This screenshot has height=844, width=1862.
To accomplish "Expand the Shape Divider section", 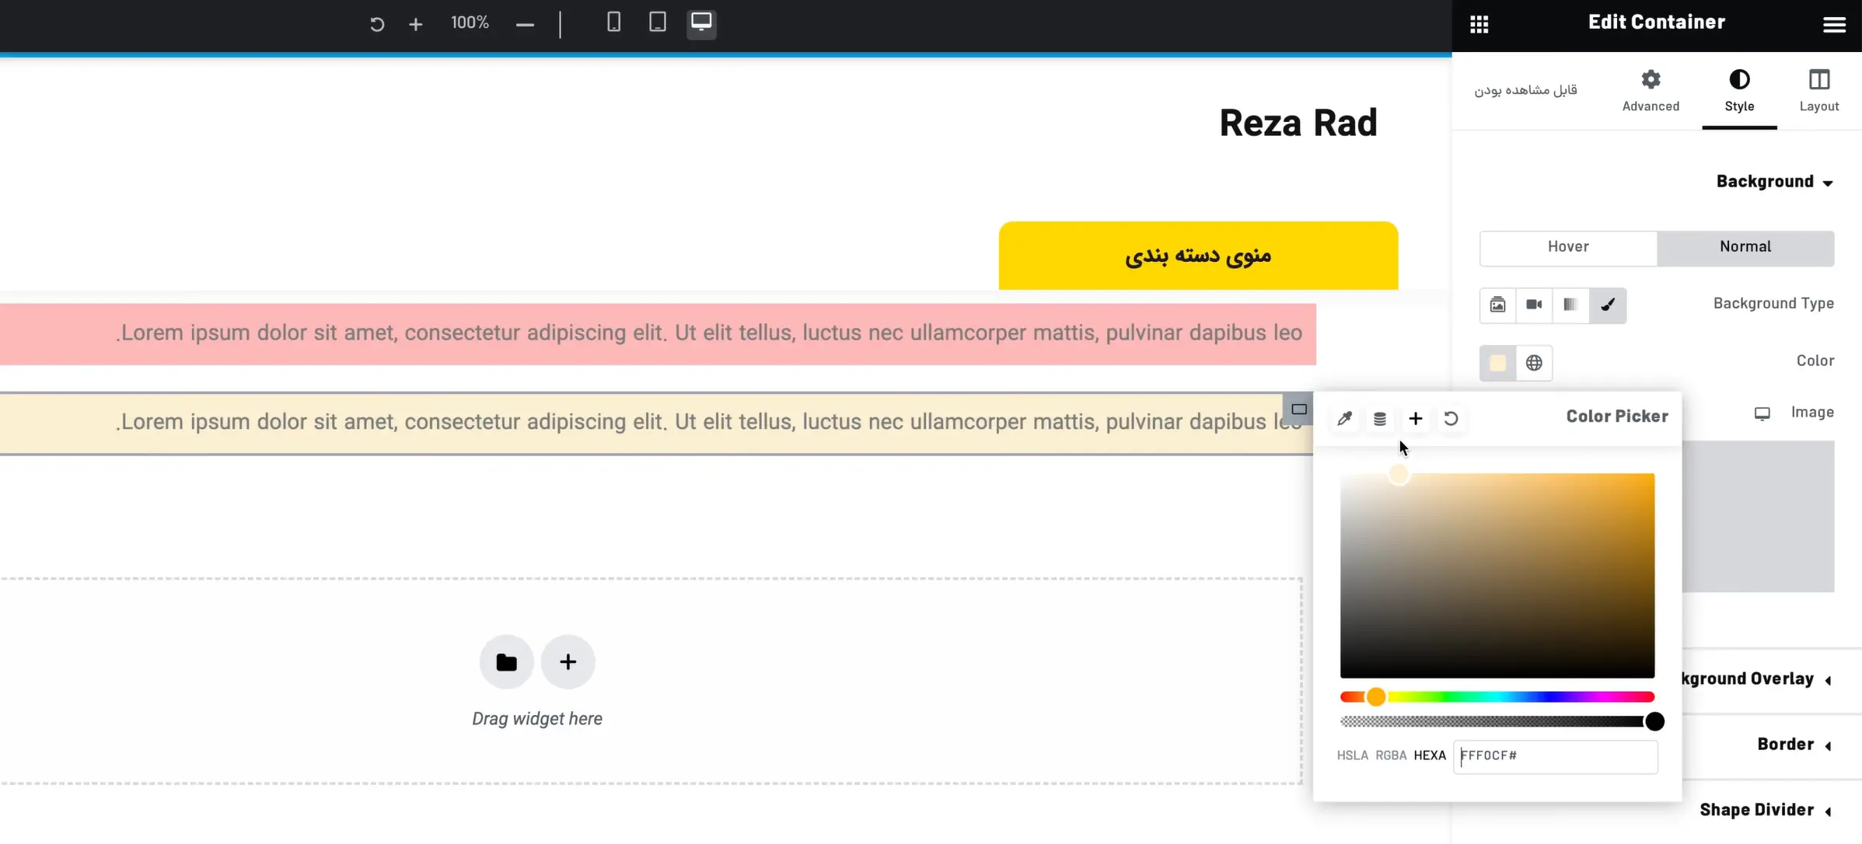I will point(1759,809).
